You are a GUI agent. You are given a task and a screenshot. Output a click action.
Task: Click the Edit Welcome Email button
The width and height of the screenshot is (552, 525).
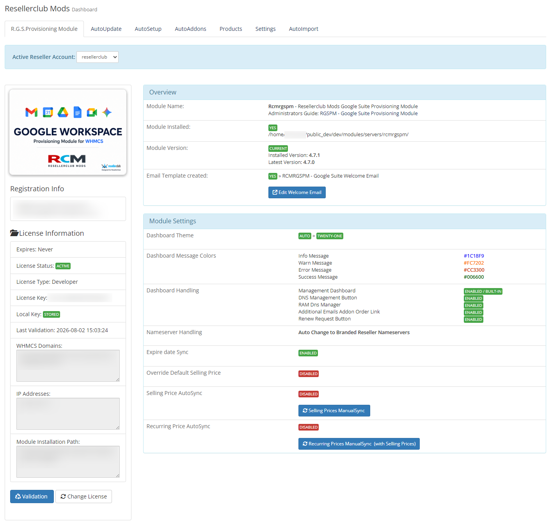pyautogui.click(x=297, y=192)
